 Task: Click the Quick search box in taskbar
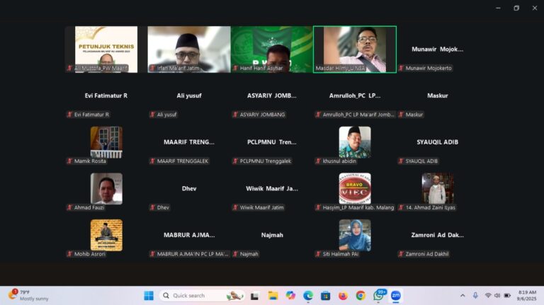pos(203,296)
